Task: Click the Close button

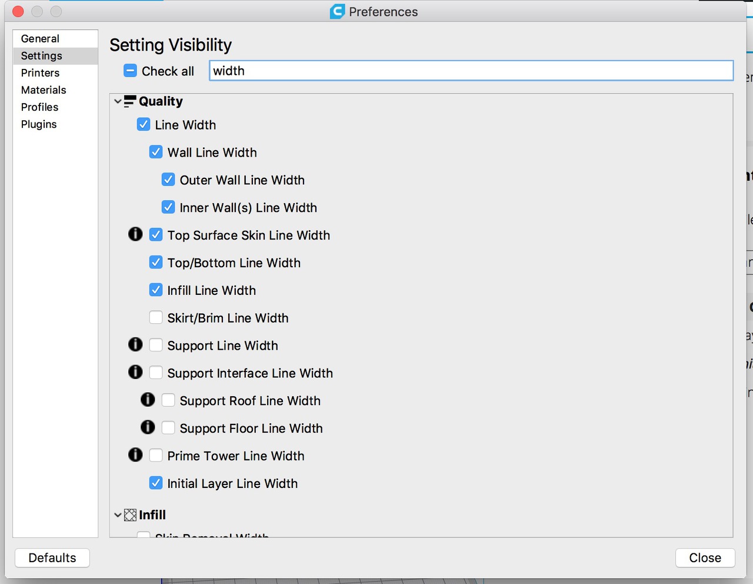Action: tap(705, 558)
